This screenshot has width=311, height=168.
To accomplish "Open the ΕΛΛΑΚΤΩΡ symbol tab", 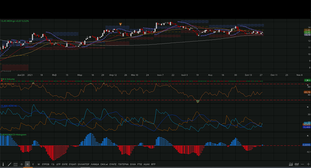I will tap(83, 164).
